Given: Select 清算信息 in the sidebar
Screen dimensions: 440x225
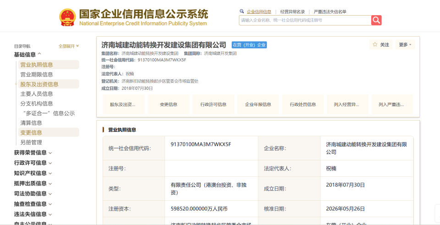Looking at the screenshot, I should click(31, 123).
